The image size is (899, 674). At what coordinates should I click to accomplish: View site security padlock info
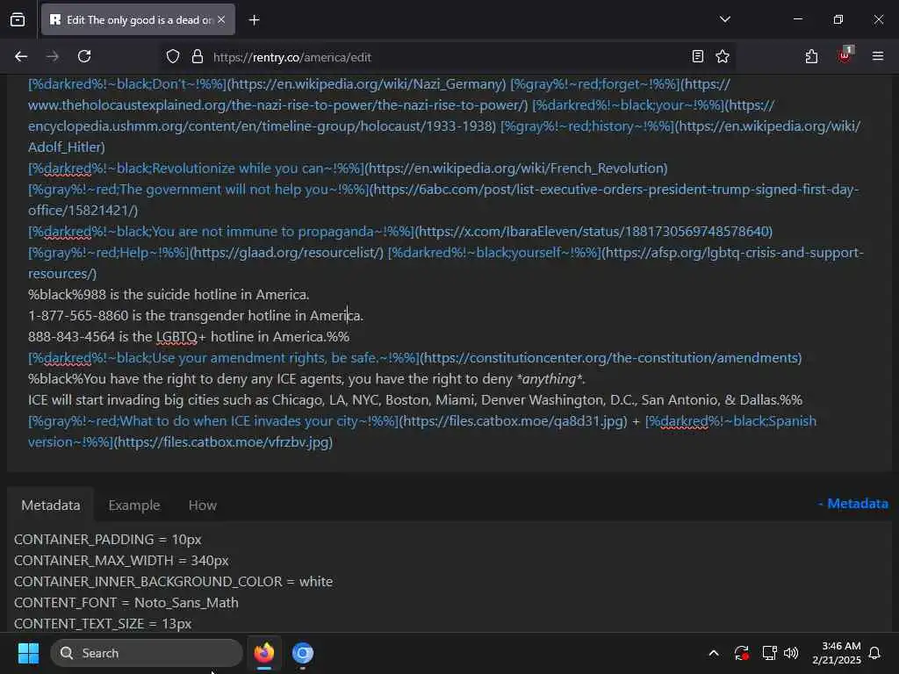198,57
